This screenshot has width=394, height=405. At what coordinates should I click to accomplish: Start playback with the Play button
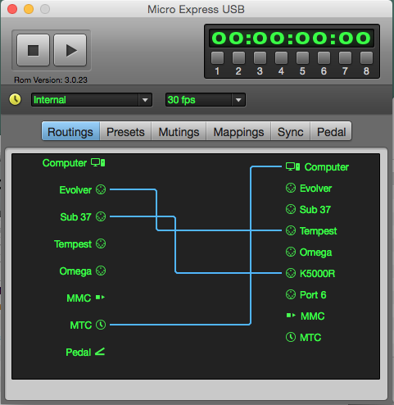(x=70, y=50)
